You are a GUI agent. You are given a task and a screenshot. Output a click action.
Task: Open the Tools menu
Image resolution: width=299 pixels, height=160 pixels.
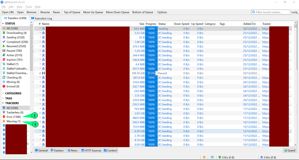point(29,7)
